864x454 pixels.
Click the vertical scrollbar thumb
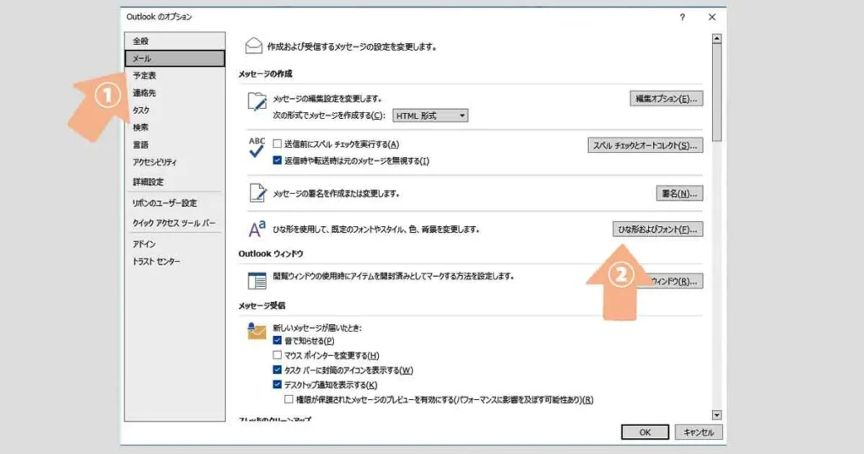click(x=716, y=92)
